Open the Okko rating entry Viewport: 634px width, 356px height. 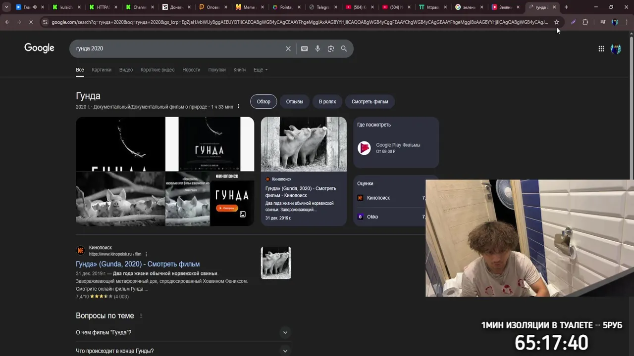[391, 217]
